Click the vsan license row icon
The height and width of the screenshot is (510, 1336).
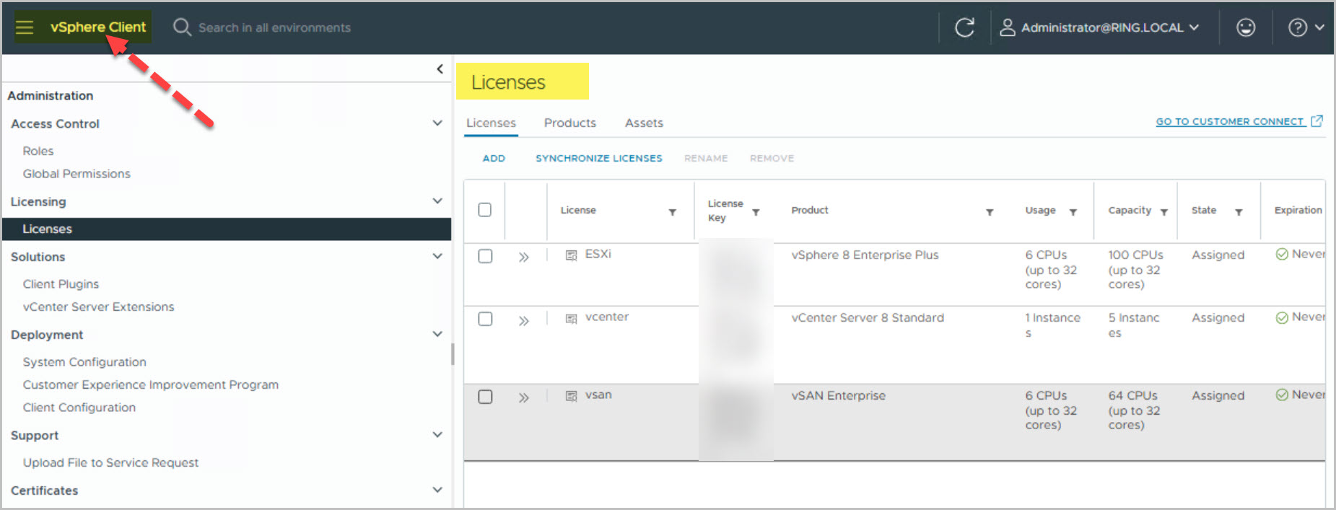click(571, 396)
